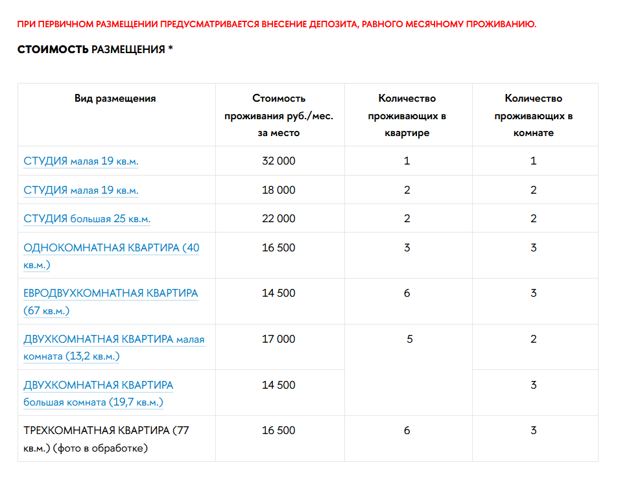Click the 17 000 price cell
The width and height of the screenshot is (618, 482).
point(279,339)
